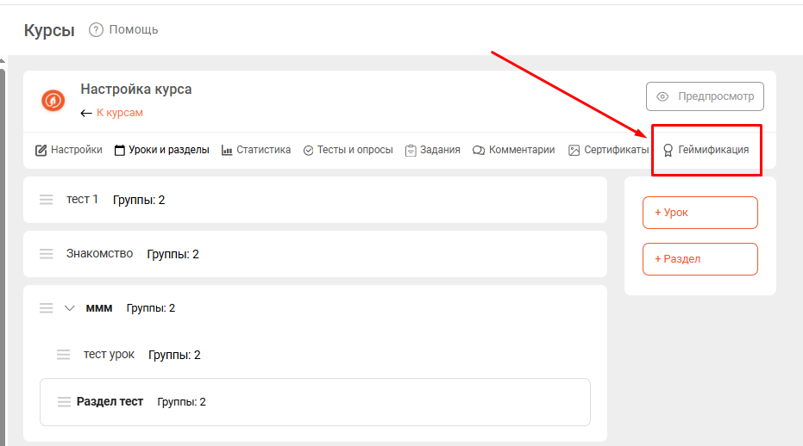Click drag handle icon for тест 1
This screenshot has height=446, width=803.
click(x=47, y=200)
